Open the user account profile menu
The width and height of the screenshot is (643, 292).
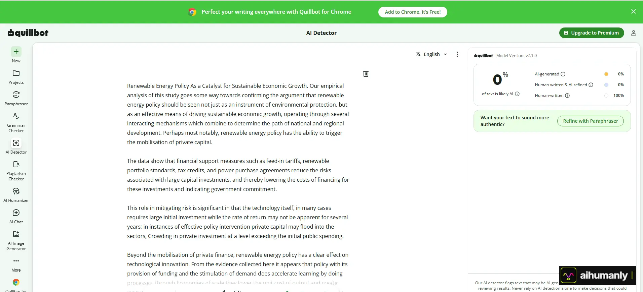pos(633,33)
